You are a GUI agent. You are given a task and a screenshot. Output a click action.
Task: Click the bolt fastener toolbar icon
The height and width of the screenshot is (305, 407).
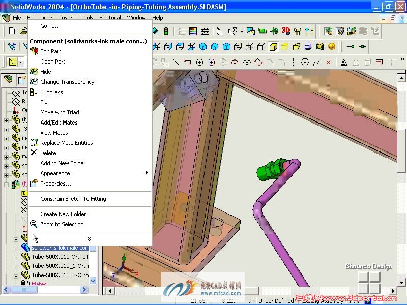298,32
